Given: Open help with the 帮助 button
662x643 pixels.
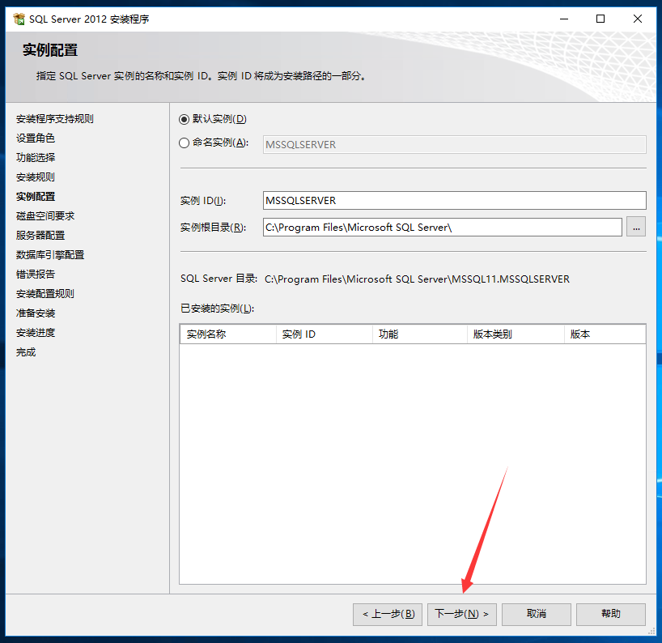Looking at the screenshot, I should pyautogui.click(x=610, y=614).
